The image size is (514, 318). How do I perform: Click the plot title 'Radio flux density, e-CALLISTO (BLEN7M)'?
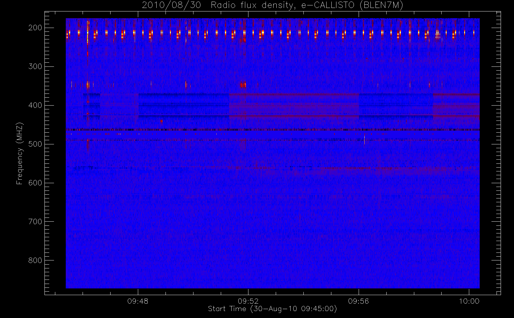[307, 5]
